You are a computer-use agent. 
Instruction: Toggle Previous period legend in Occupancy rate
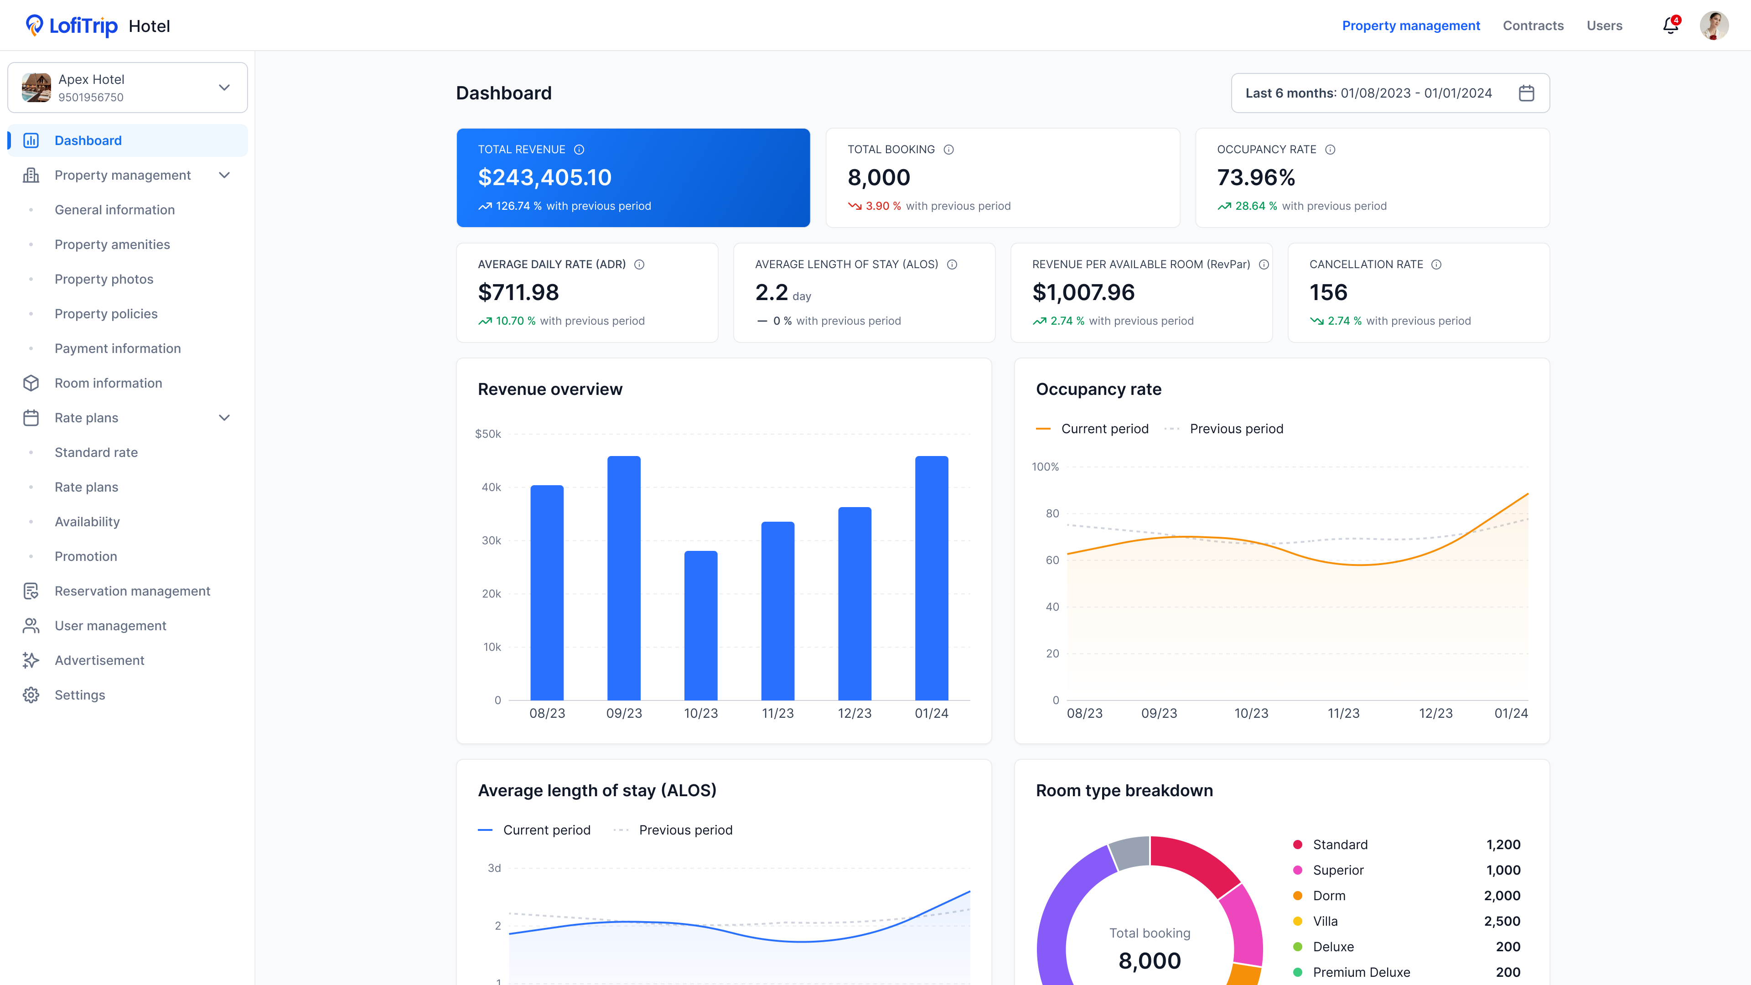click(1223, 429)
